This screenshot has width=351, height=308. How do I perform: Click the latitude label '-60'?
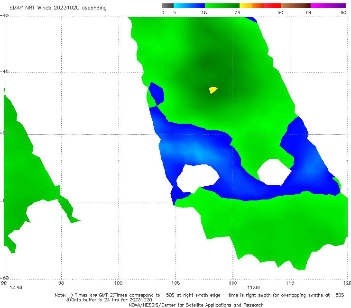pyautogui.click(x=4, y=278)
